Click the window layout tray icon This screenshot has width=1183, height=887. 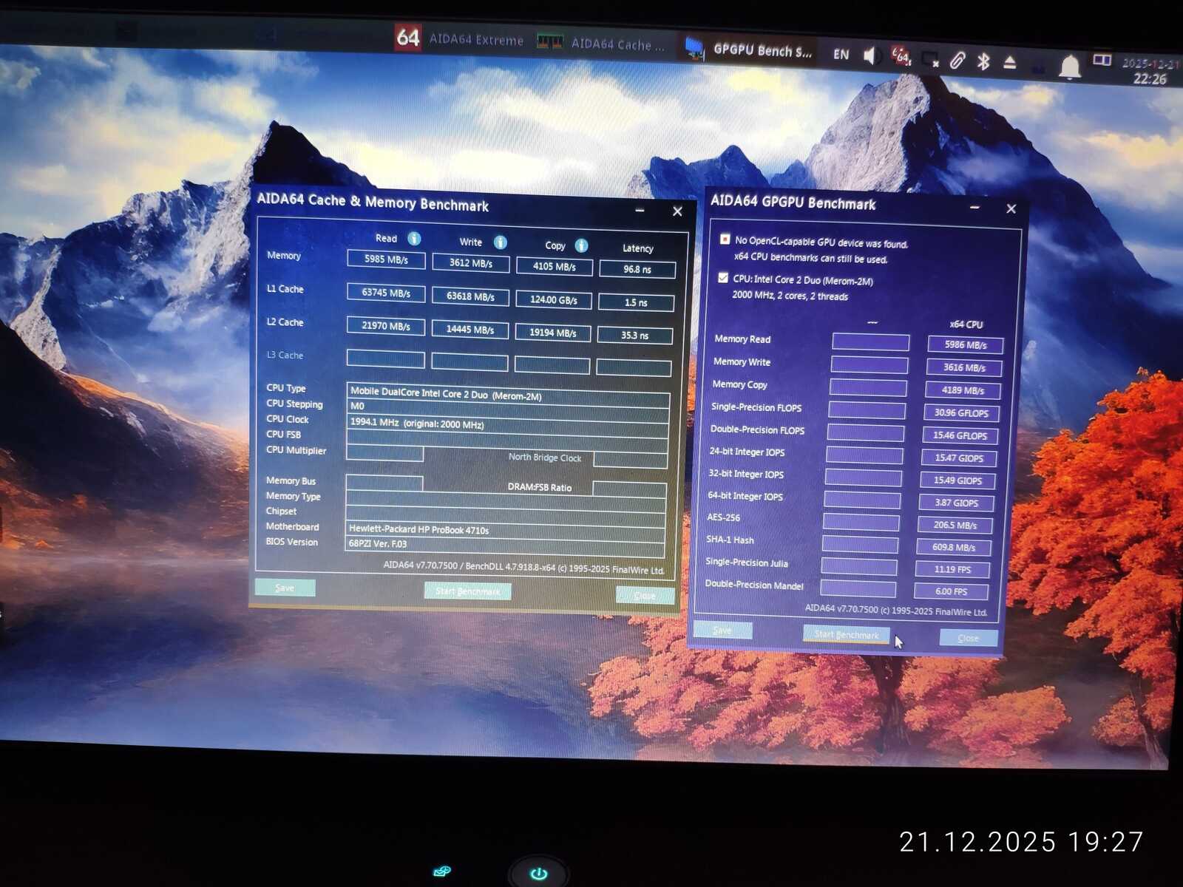pos(1102,61)
